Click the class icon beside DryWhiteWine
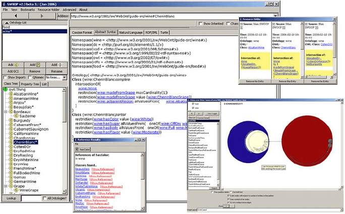 11,159
